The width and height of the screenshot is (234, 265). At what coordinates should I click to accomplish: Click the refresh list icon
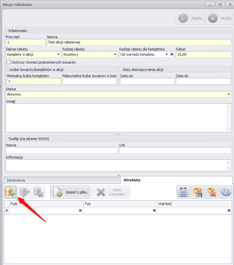(226, 192)
